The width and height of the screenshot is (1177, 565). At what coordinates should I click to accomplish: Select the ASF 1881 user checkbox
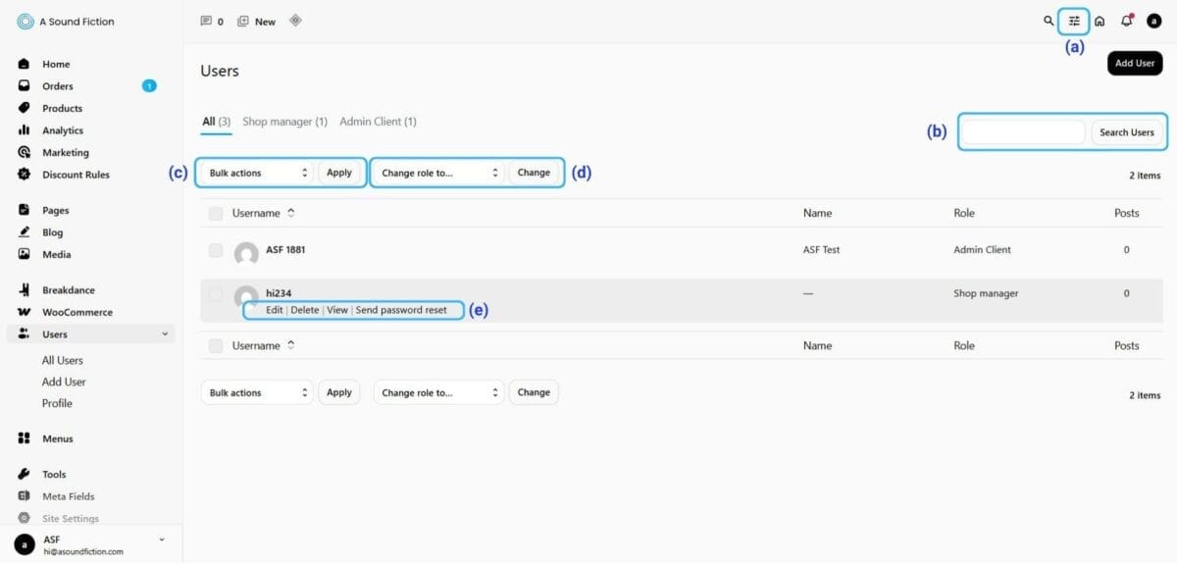(x=216, y=250)
